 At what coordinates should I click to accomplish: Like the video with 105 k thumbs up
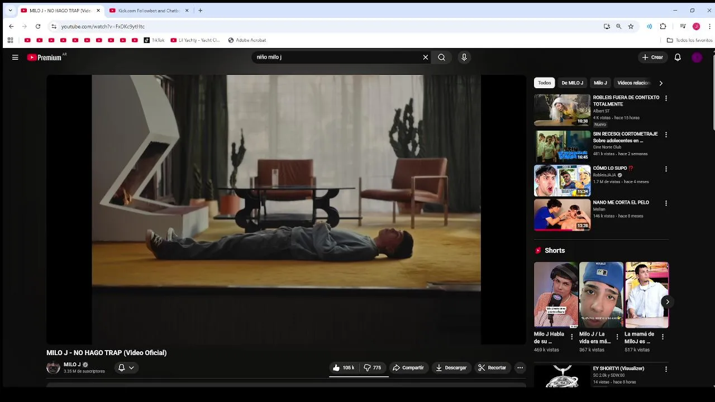click(x=344, y=368)
